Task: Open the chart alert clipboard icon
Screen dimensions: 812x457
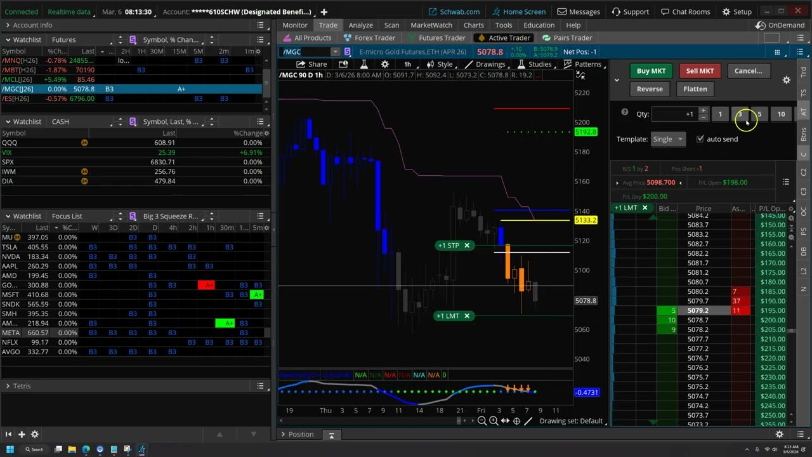Action: (x=343, y=64)
